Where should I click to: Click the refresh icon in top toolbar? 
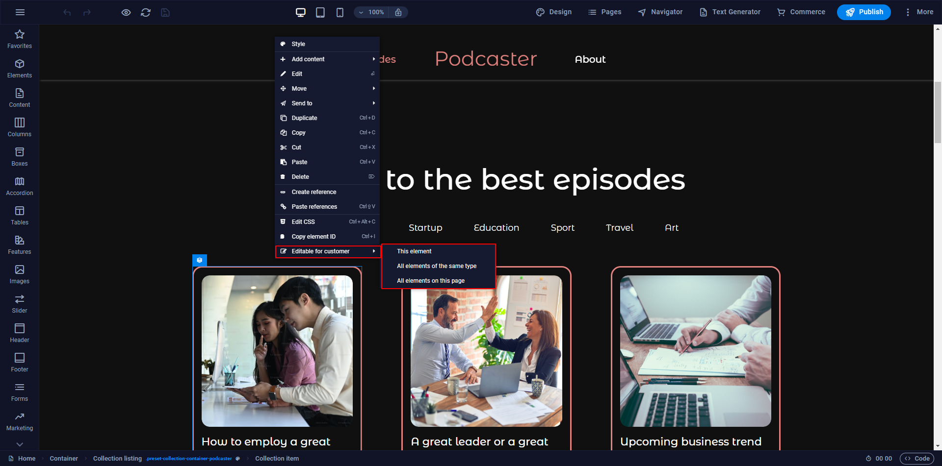[x=146, y=12]
